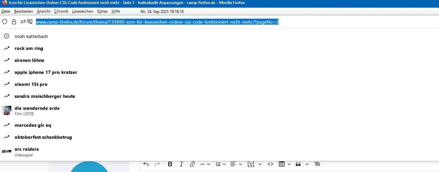Viewport: 439px width, 172px height.
Task: Open the text alignment dropdown
Action: [x=236, y=164]
